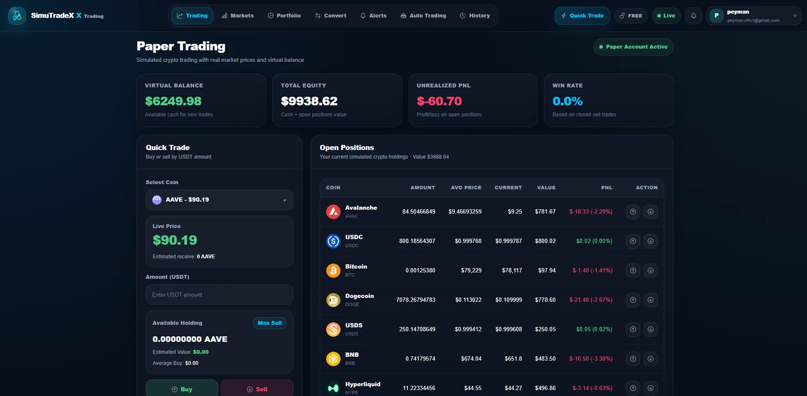Open the Convert tab
Viewport: 807px width, 396px height.
pyautogui.click(x=331, y=16)
